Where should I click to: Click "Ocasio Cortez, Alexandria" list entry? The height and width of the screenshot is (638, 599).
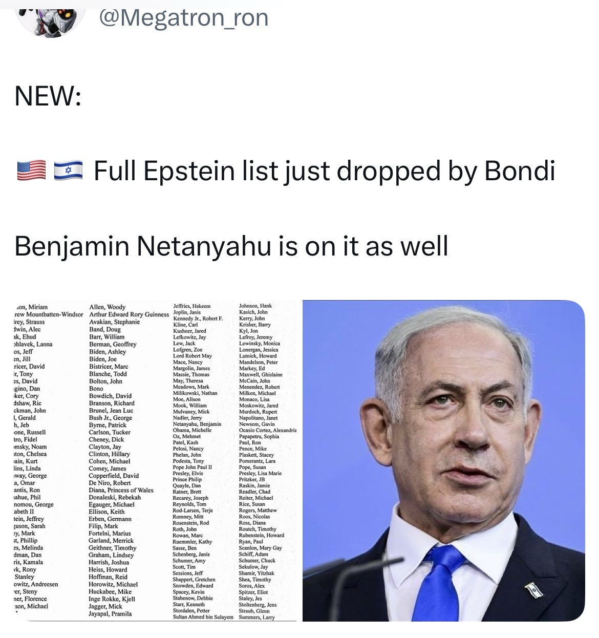(268, 430)
